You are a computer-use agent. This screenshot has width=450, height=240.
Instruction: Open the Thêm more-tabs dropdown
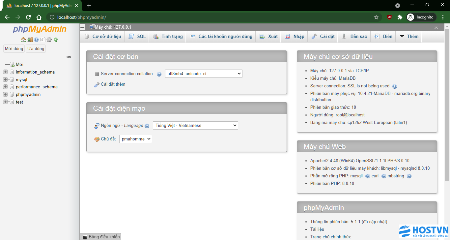[x=409, y=37]
